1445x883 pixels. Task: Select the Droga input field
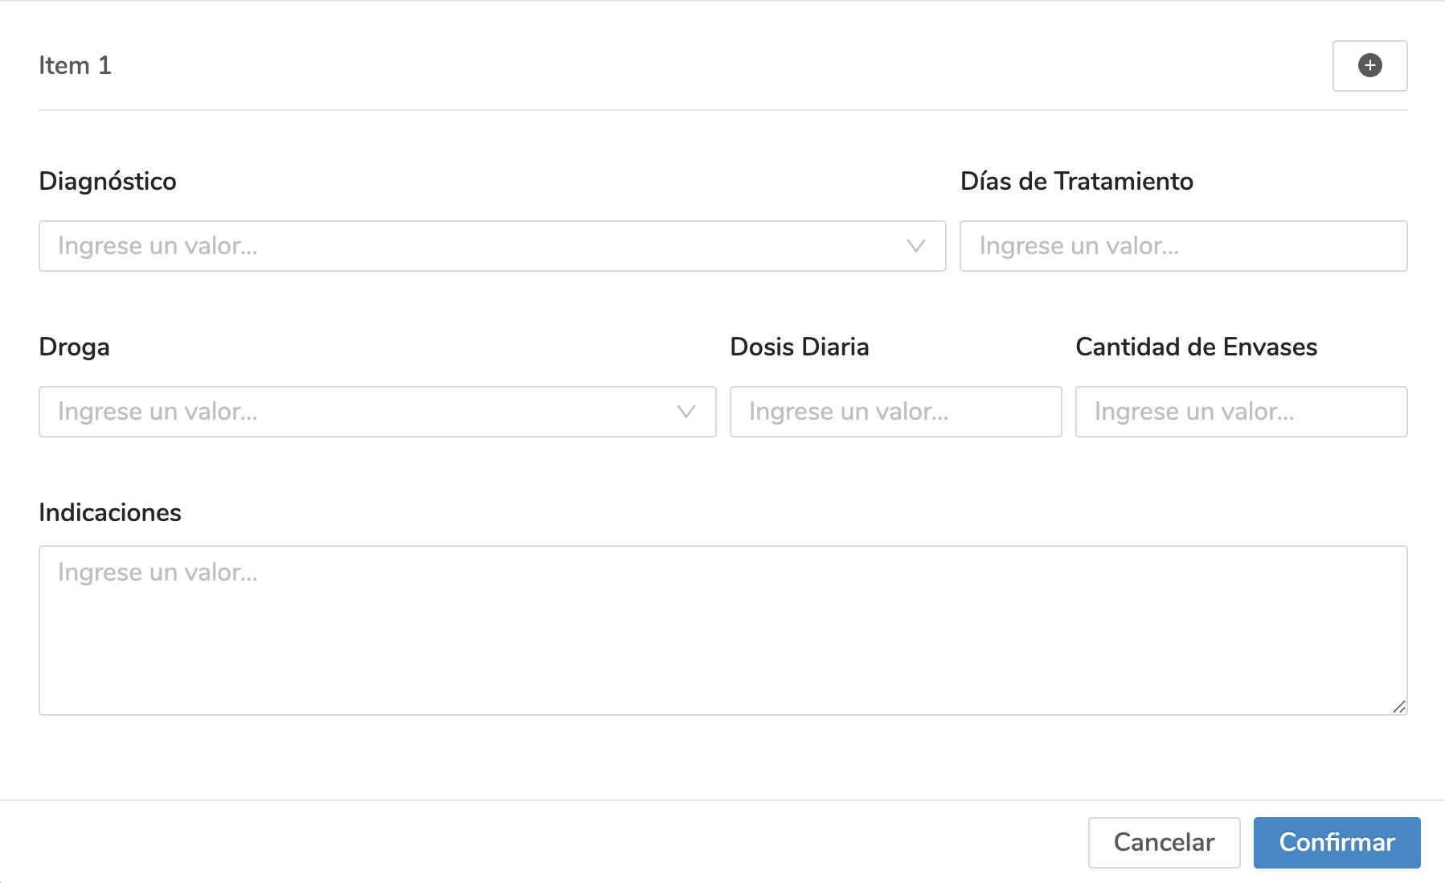click(321, 412)
